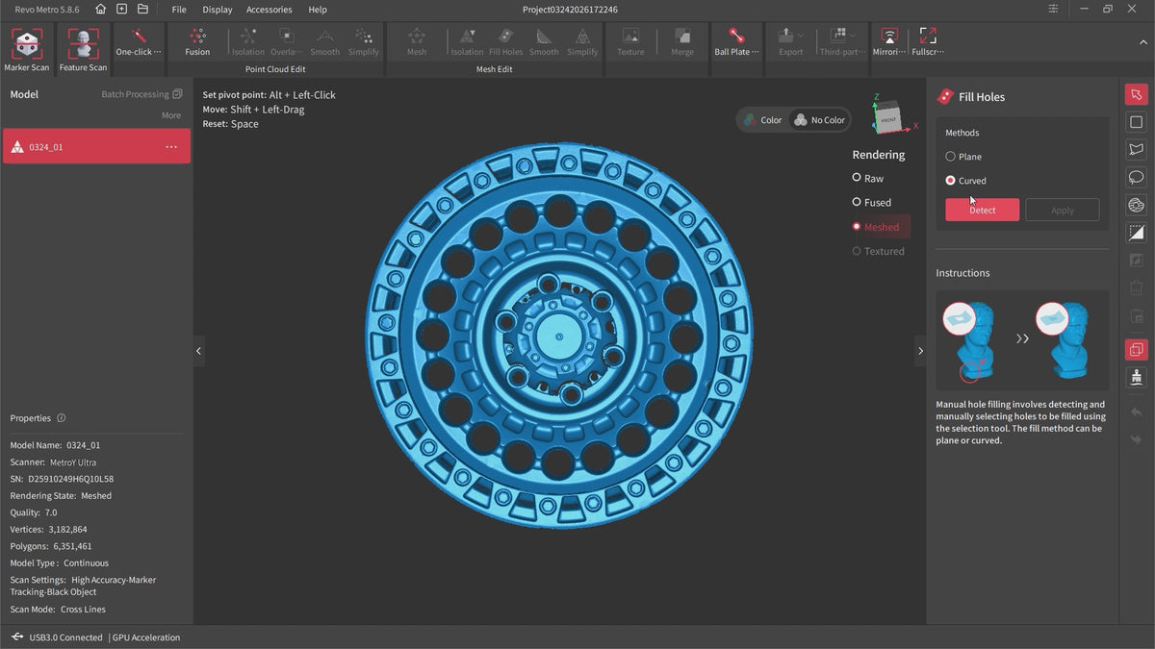Screen dimensions: 1155x649
Task: Select the rectangle selection tool
Action: (1136, 122)
